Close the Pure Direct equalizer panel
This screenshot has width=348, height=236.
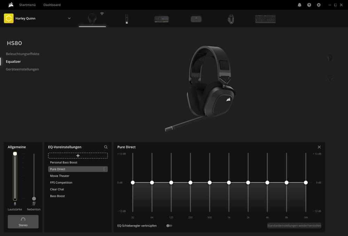(x=319, y=147)
